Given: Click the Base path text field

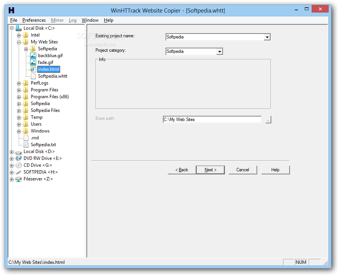Looking at the screenshot, I should click(212, 120).
